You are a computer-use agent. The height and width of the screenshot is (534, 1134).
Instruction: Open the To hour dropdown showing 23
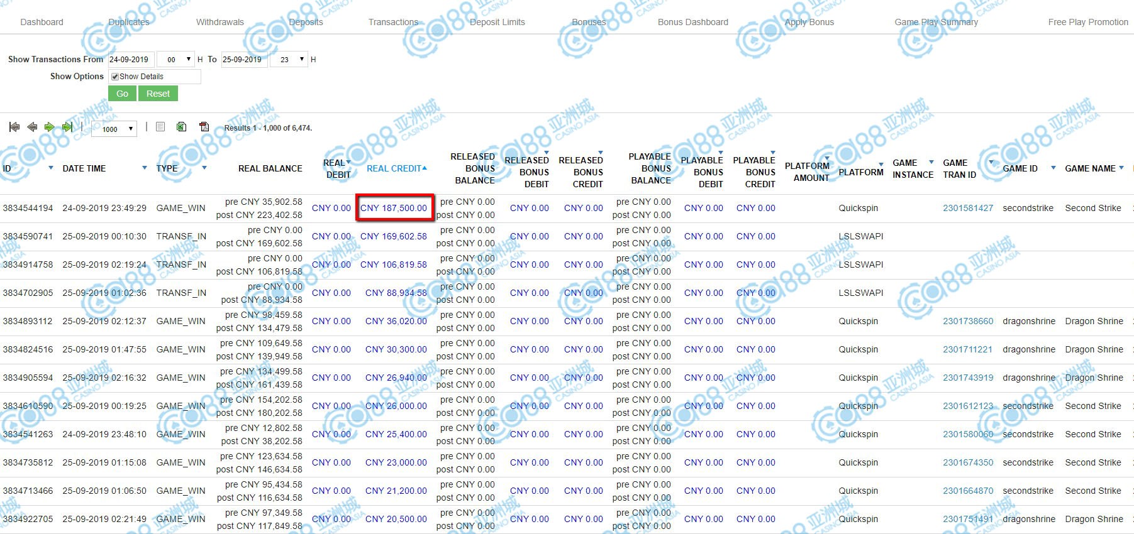point(289,60)
